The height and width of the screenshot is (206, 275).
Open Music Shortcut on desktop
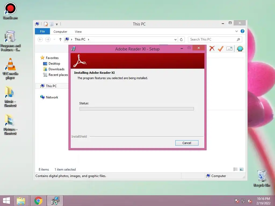[x=10, y=97]
